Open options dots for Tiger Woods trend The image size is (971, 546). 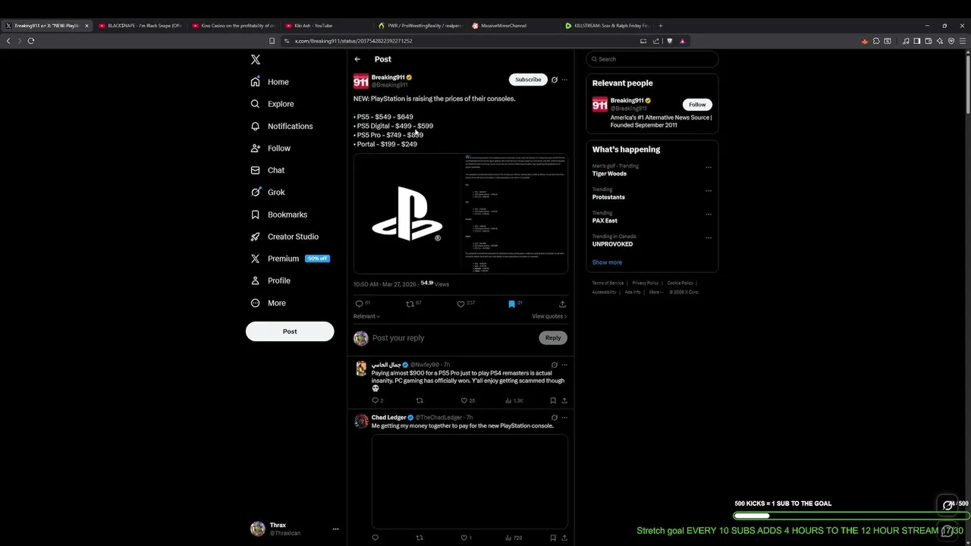(x=709, y=168)
